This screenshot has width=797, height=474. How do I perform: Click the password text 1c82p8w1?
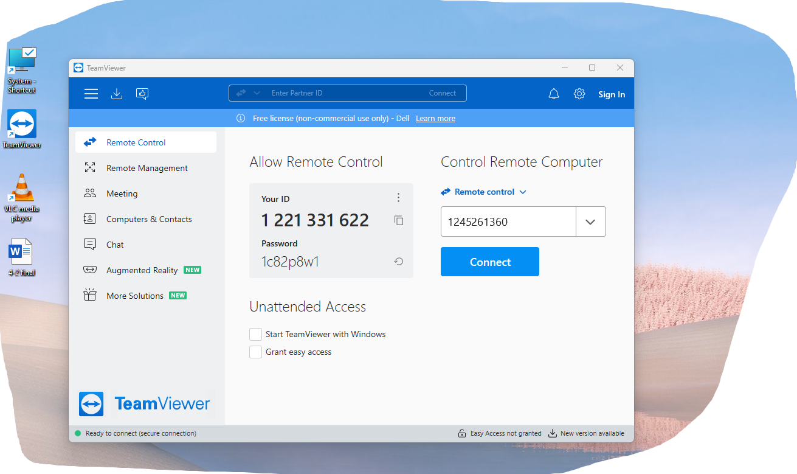tap(291, 262)
